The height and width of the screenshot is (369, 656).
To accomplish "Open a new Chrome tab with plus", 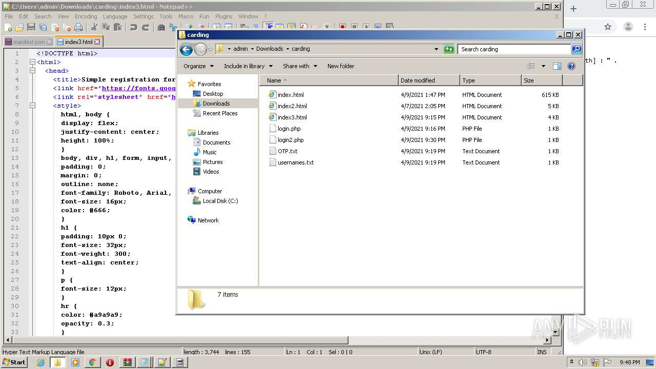I will pyautogui.click(x=573, y=9).
